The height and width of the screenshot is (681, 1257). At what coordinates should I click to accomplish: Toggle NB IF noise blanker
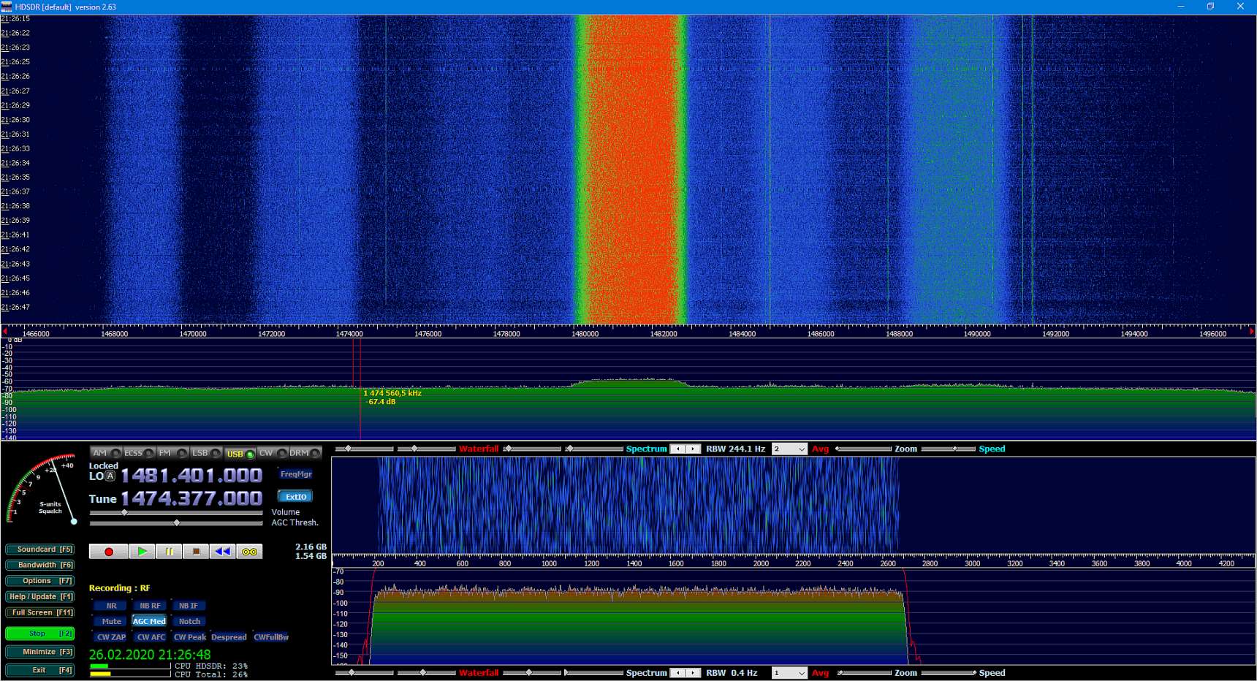[x=189, y=606]
